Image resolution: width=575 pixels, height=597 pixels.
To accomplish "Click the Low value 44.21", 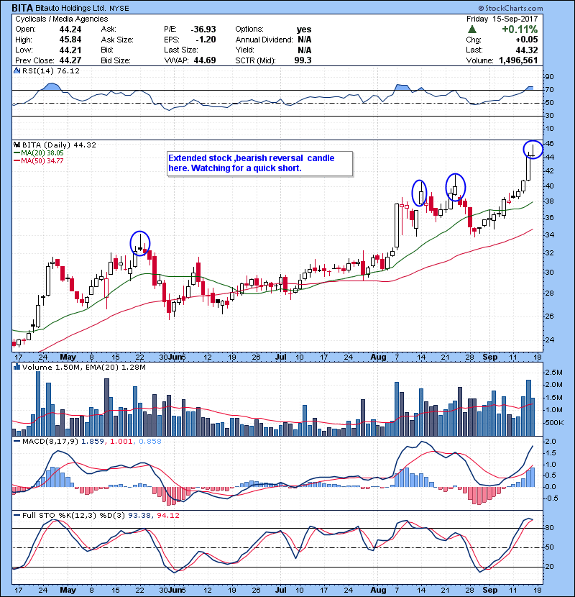I will (70, 50).
